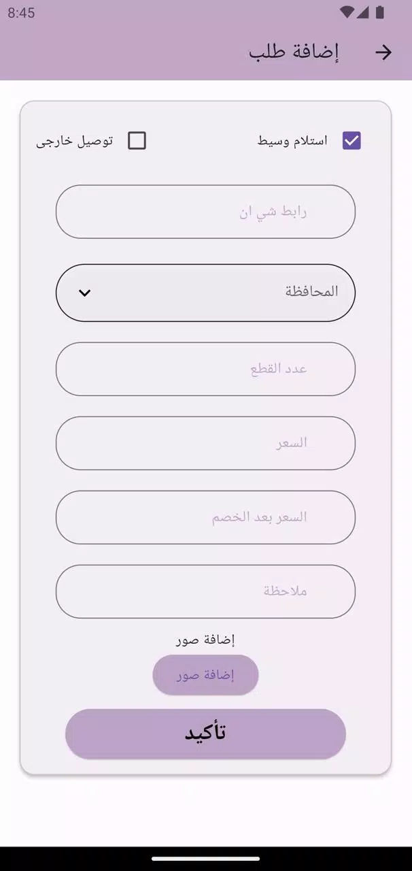Tap the battery icon in status bar
412x871 pixels.
coord(380,12)
